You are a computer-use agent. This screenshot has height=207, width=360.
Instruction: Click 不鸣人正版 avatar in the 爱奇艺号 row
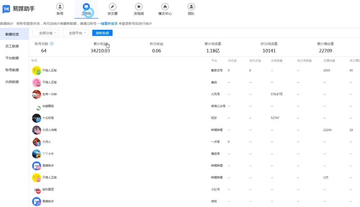click(36, 70)
